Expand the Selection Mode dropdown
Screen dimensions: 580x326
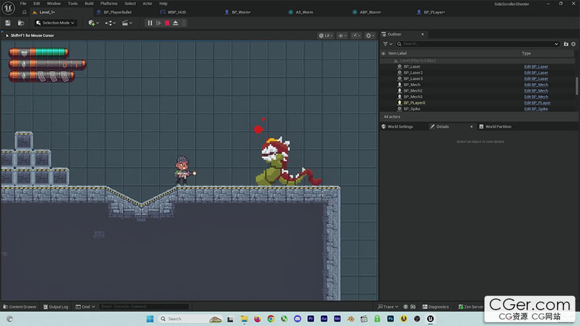click(x=55, y=23)
